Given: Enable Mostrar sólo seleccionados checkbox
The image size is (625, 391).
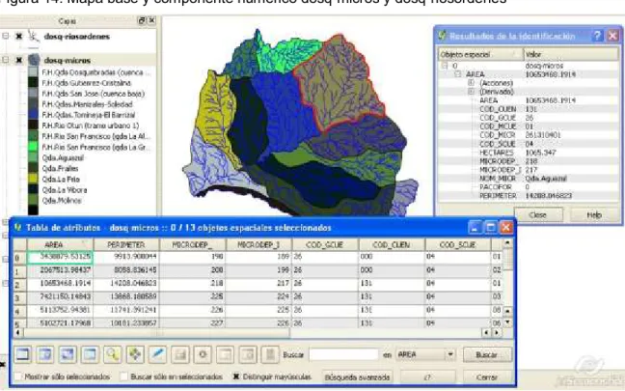Looking at the screenshot, I should tap(18, 377).
